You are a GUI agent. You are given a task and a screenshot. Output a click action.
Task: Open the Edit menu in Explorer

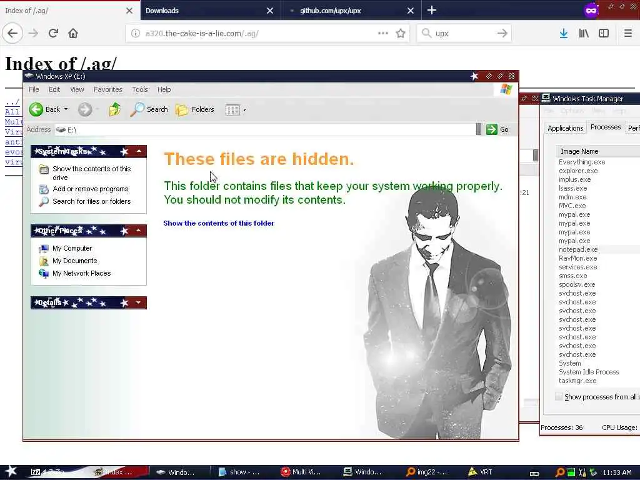54,89
